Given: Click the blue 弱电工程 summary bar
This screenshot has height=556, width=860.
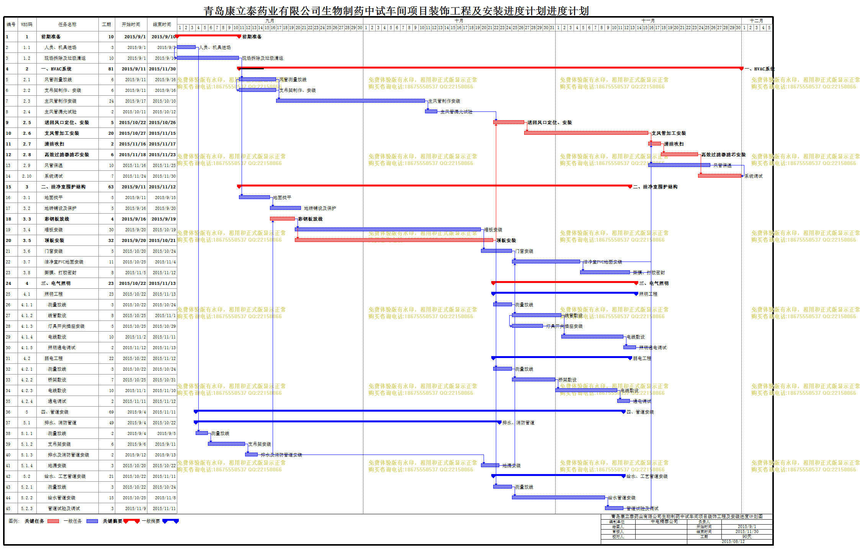Looking at the screenshot, I should pos(562,358).
